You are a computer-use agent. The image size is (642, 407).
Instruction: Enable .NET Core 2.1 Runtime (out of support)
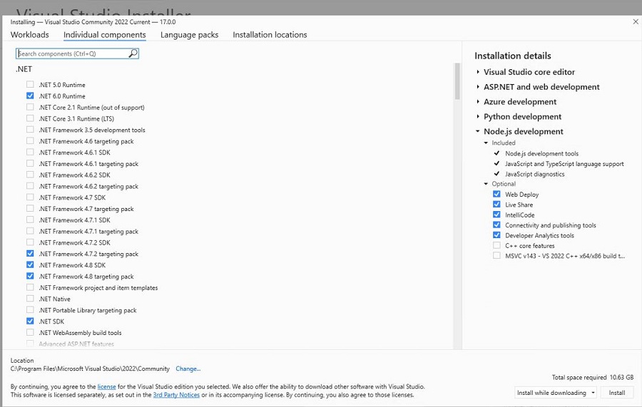[30, 107]
